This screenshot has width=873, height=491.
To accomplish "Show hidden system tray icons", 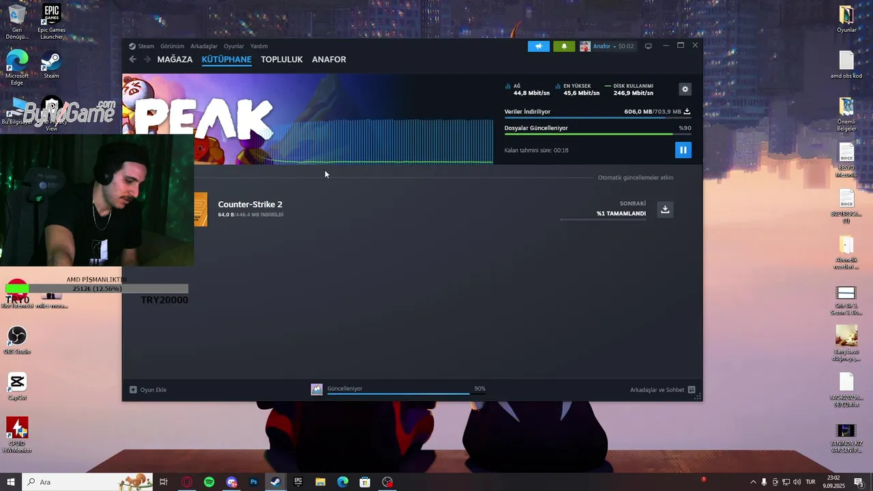I will [753, 482].
